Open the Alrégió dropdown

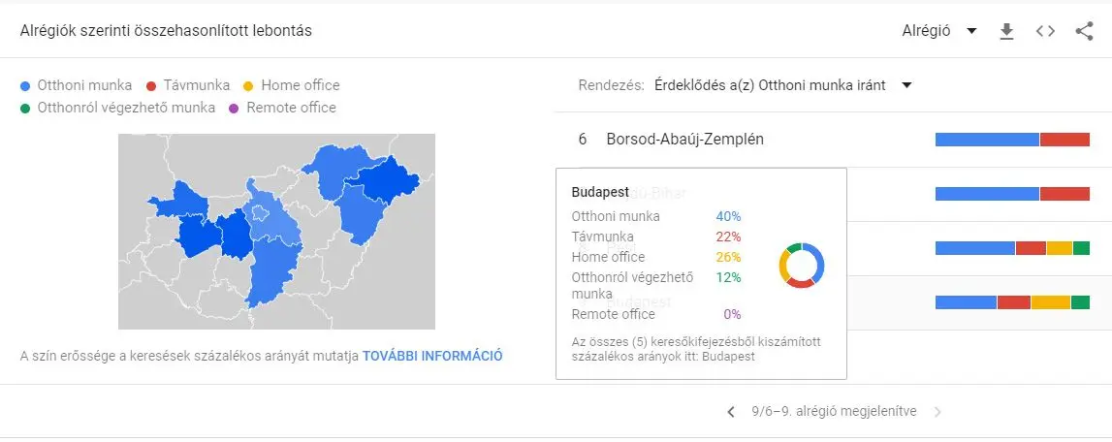click(938, 31)
